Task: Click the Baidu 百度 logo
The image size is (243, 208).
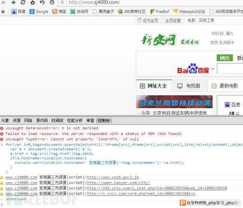Action: pyautogui.click(x=193, y=69)
